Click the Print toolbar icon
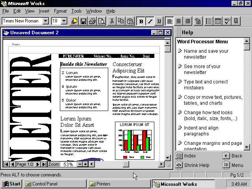This screenshot has width=252, height=189. 93,21
